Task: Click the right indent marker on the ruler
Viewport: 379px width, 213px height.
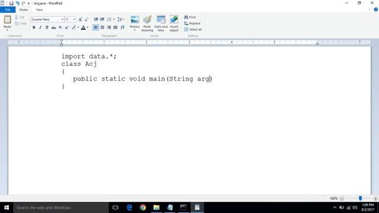Action: pos(317,43)
